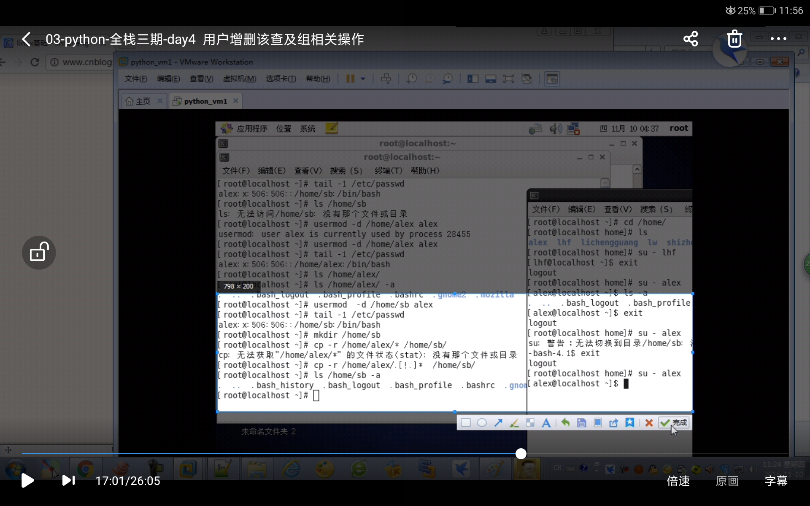This screenshot has width=810, height=506.
Task: Open the GNOME 系统 menu
Action: point(308,129)
